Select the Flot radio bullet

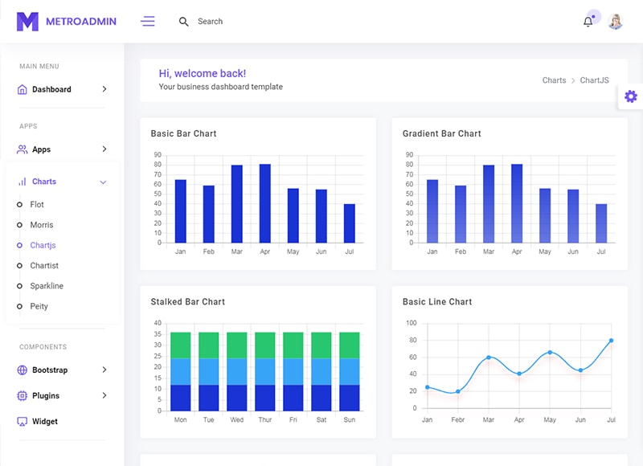[19, 205]
